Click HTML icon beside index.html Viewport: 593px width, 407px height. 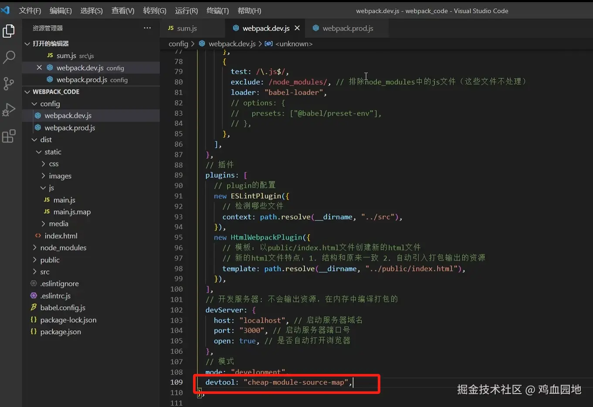[38, 235]
